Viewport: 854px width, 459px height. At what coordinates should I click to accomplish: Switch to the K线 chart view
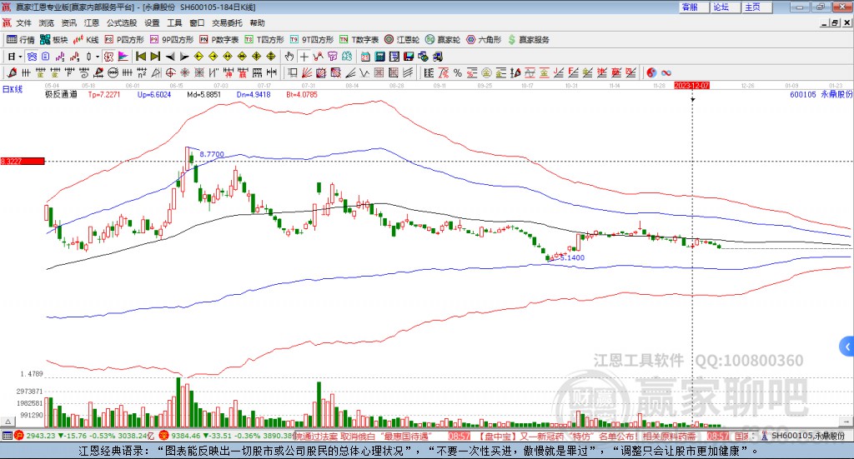coord(86,40)
